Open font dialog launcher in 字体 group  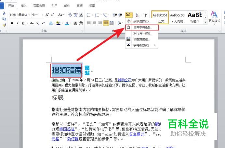(82, 30)
